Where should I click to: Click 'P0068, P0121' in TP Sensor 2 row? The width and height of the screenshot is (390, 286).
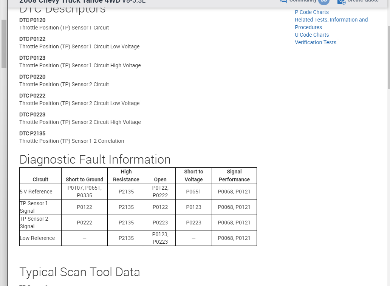tap(234, 223)
